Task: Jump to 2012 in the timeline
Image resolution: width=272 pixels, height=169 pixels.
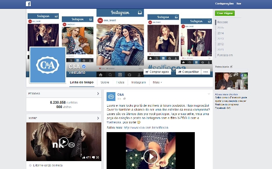Action: [x=220, y=44]
